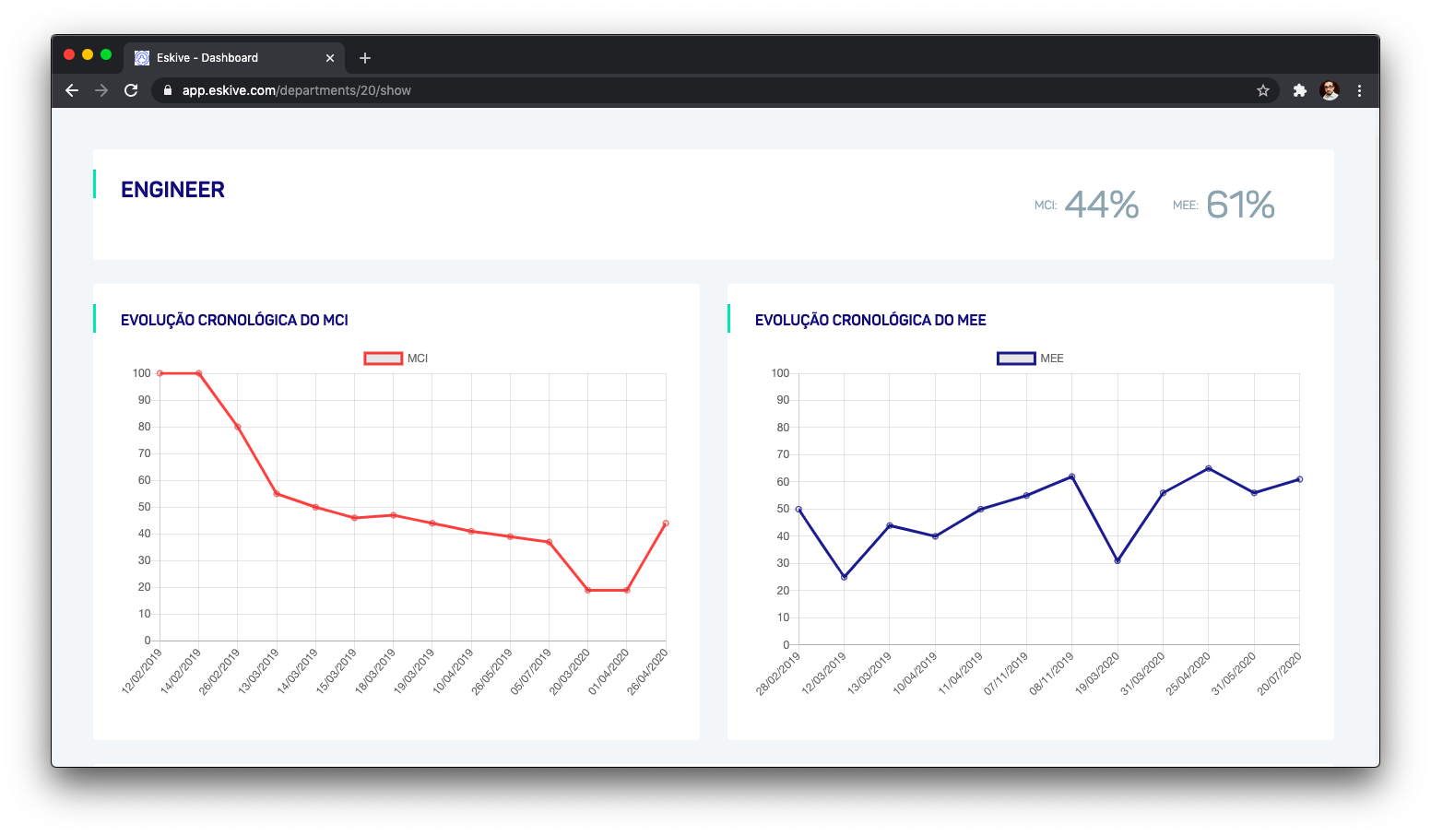The image size is (1431, 835).
Task: Open a new tab with the plus button
Action: coord(365,58)
